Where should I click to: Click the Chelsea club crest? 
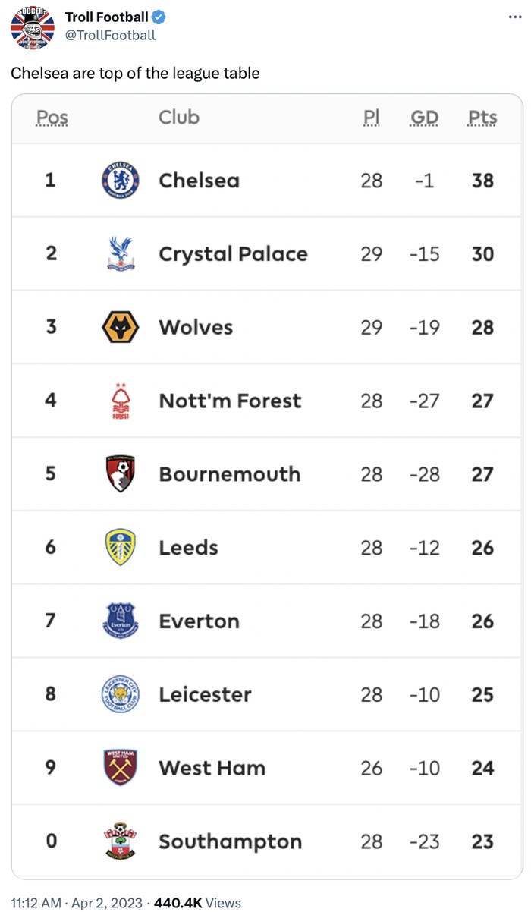[x=120, y=180]
